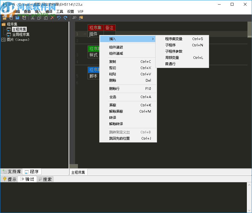Choose 转译 from context menu
Viewport: 252px width, 213px height.
(128, 118)
